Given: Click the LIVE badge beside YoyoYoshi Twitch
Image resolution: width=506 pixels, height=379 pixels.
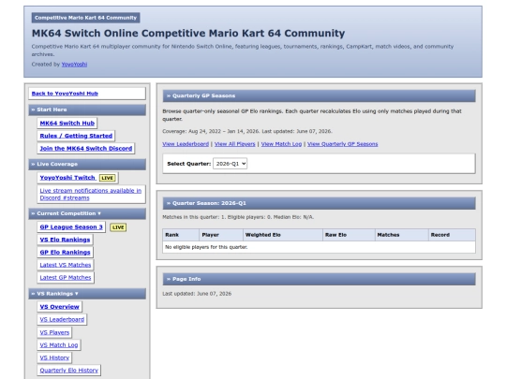Looking at the screenshot, I should click(107, 178).
